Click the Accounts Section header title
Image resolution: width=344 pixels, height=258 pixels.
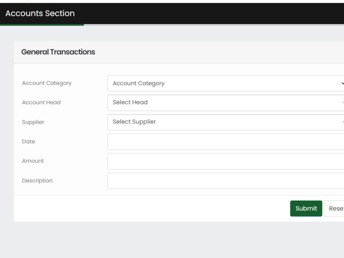coord(40,13)
